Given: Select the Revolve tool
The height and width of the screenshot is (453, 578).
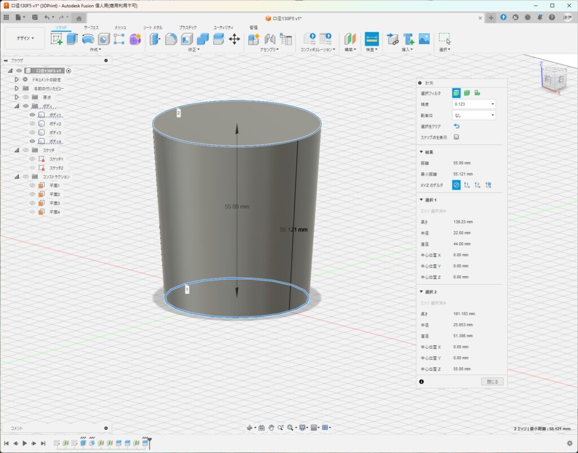Looking at the screenshot, I should (x=87, y=39).
